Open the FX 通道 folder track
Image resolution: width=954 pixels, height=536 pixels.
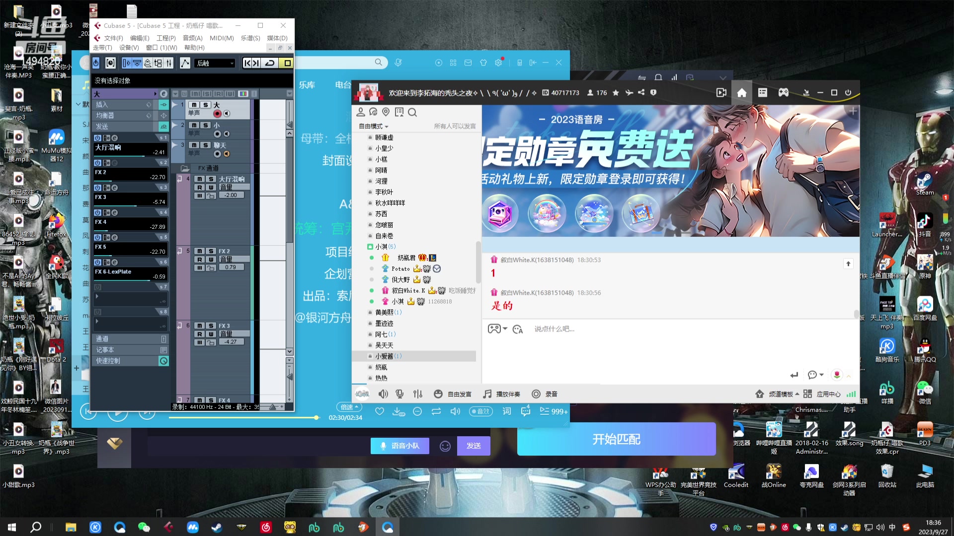pyautogui.click(x=185, y=168)
